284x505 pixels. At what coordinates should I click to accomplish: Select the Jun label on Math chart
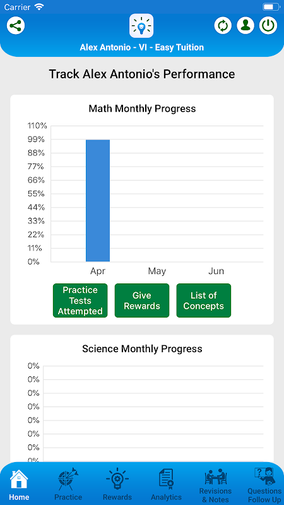coord(216,271)
